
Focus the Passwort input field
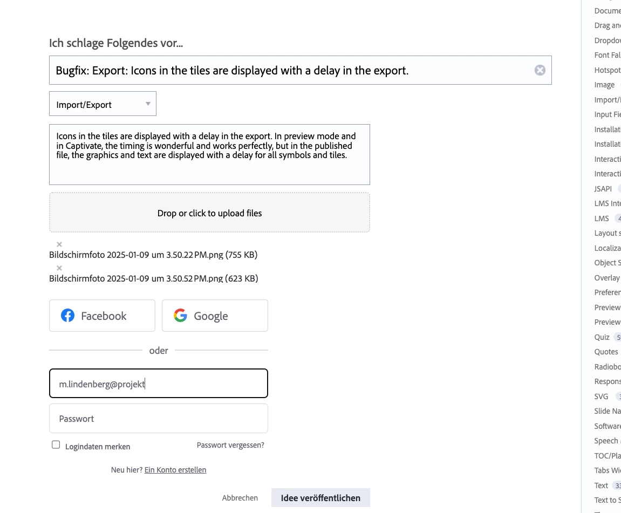coord(159,419)
